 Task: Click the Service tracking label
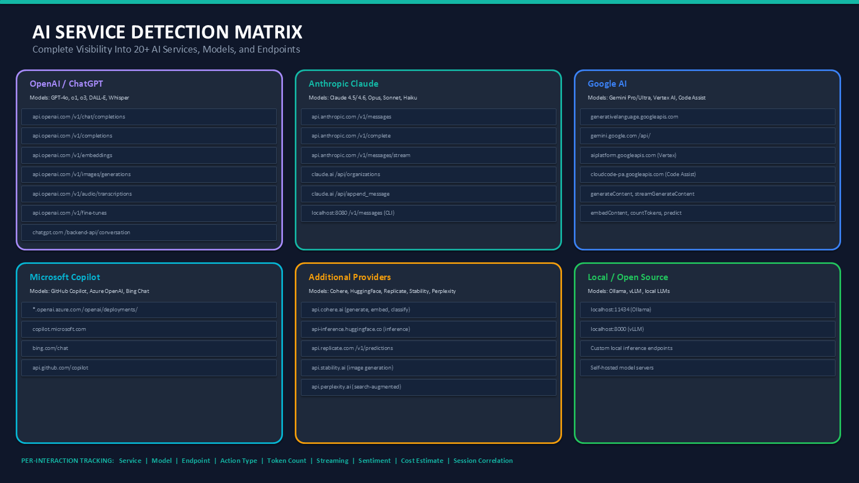(130, 461)
